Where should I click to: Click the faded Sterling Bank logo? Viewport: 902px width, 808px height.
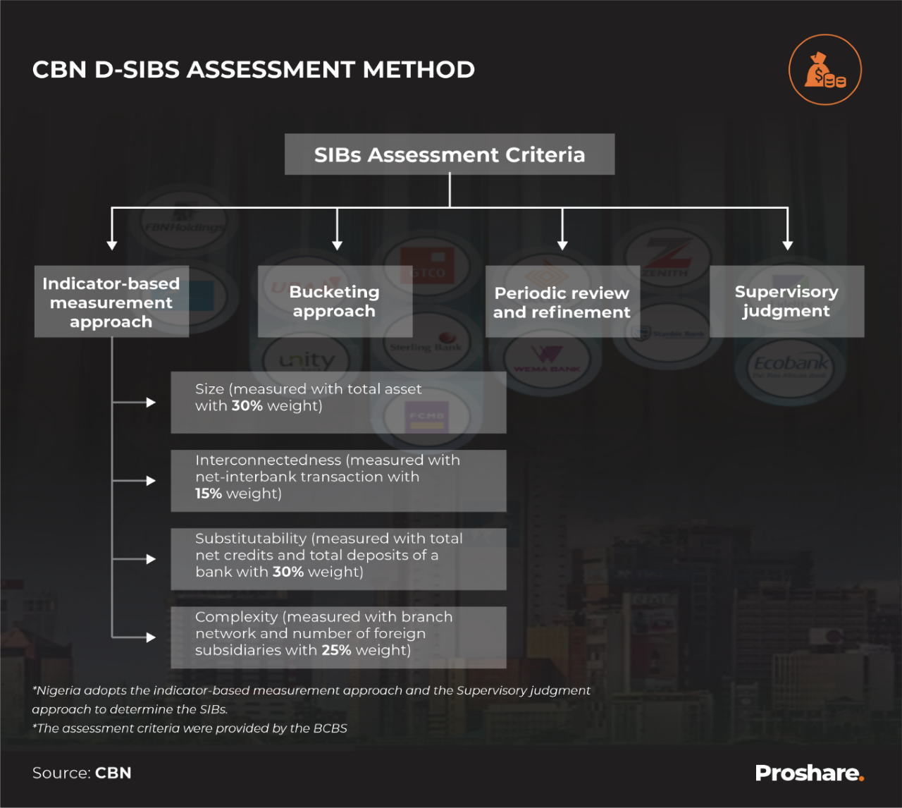426,344
